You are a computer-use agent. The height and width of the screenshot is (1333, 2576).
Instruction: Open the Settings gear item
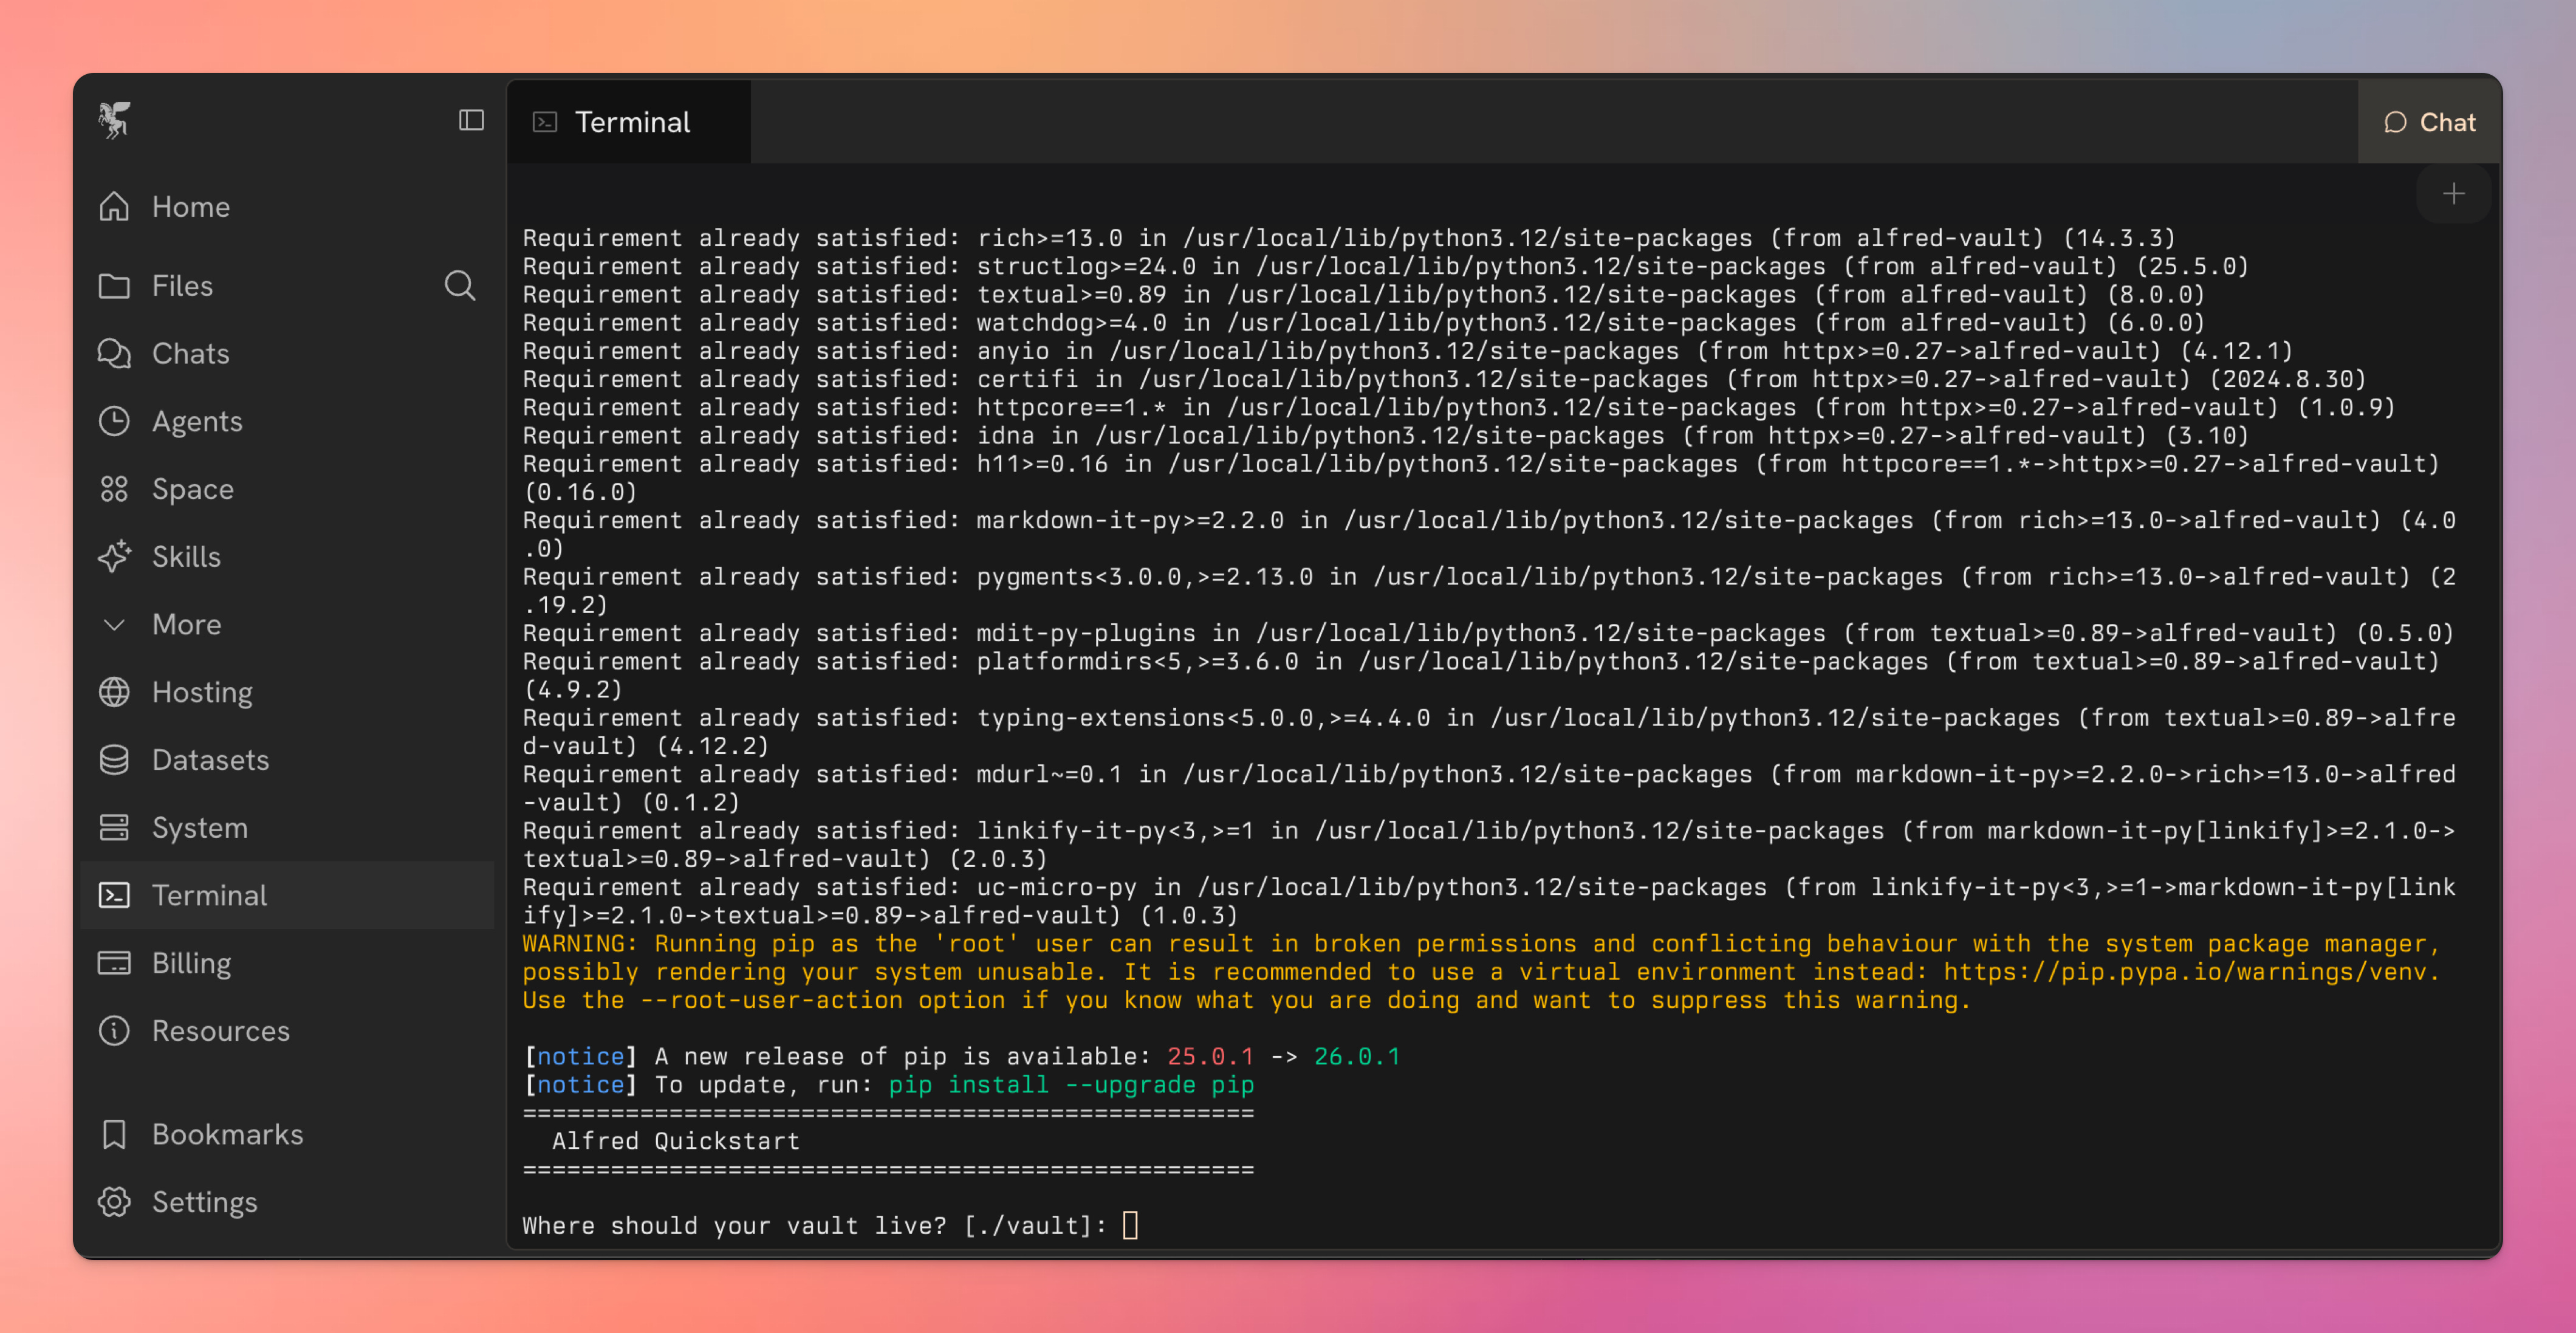[204, 1202]
